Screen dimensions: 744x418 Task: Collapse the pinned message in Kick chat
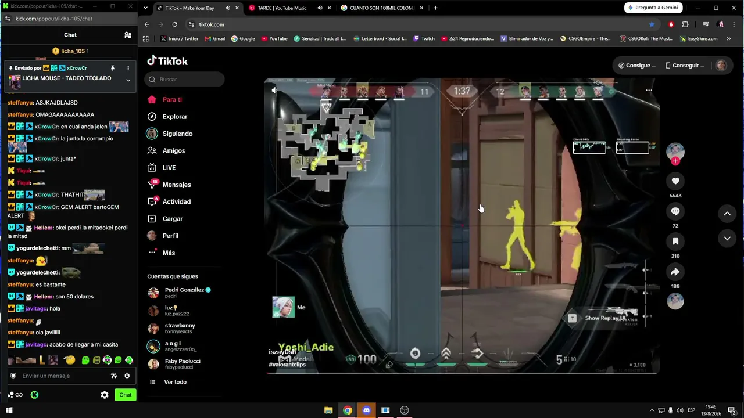click(128, 80)
